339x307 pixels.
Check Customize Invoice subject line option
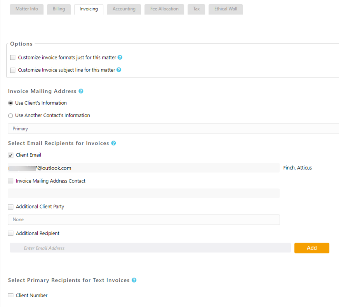point(13,70)
